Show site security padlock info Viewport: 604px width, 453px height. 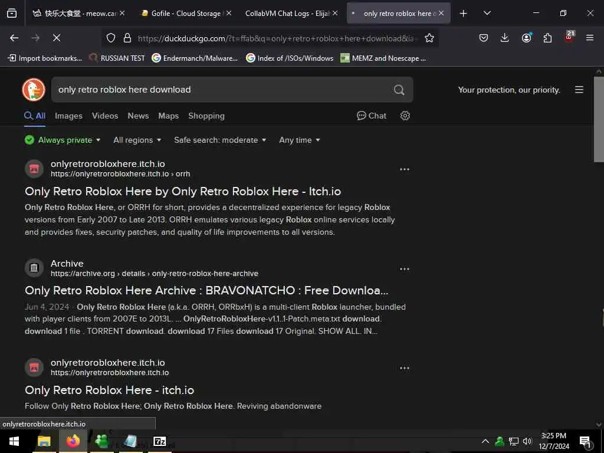pos(127,38)
